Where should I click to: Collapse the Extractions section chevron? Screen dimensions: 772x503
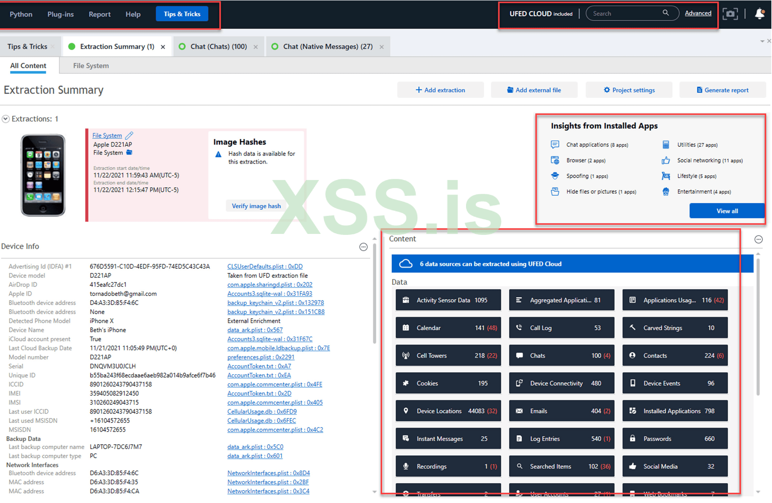coord(5,119)
